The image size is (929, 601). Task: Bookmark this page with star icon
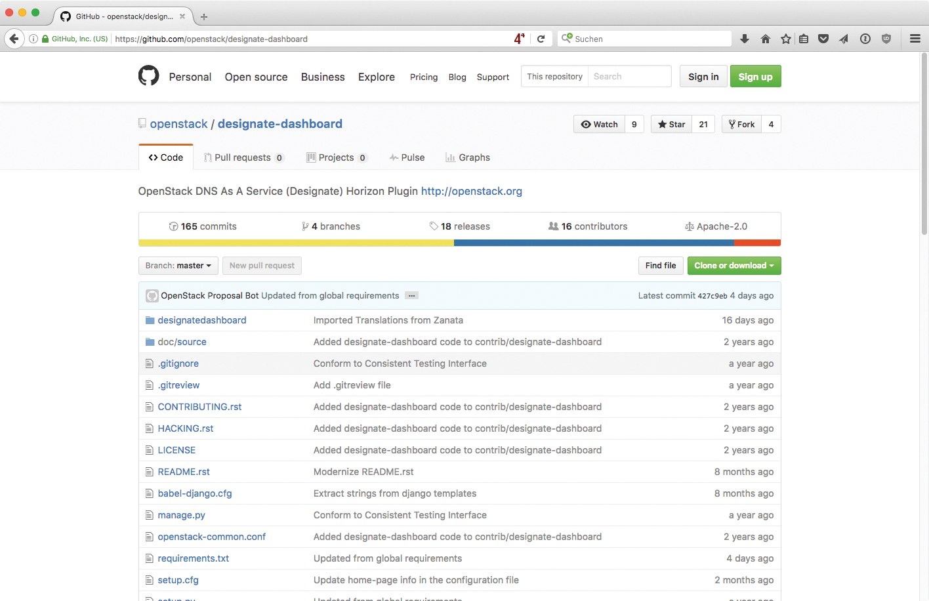[785, 39]
